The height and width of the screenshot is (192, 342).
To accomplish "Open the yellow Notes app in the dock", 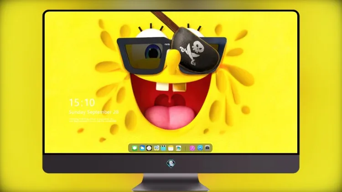I will pos(171,148).
